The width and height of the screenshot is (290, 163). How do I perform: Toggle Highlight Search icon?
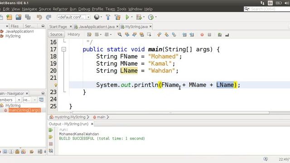pyautogui.click(x=142, y=34)
